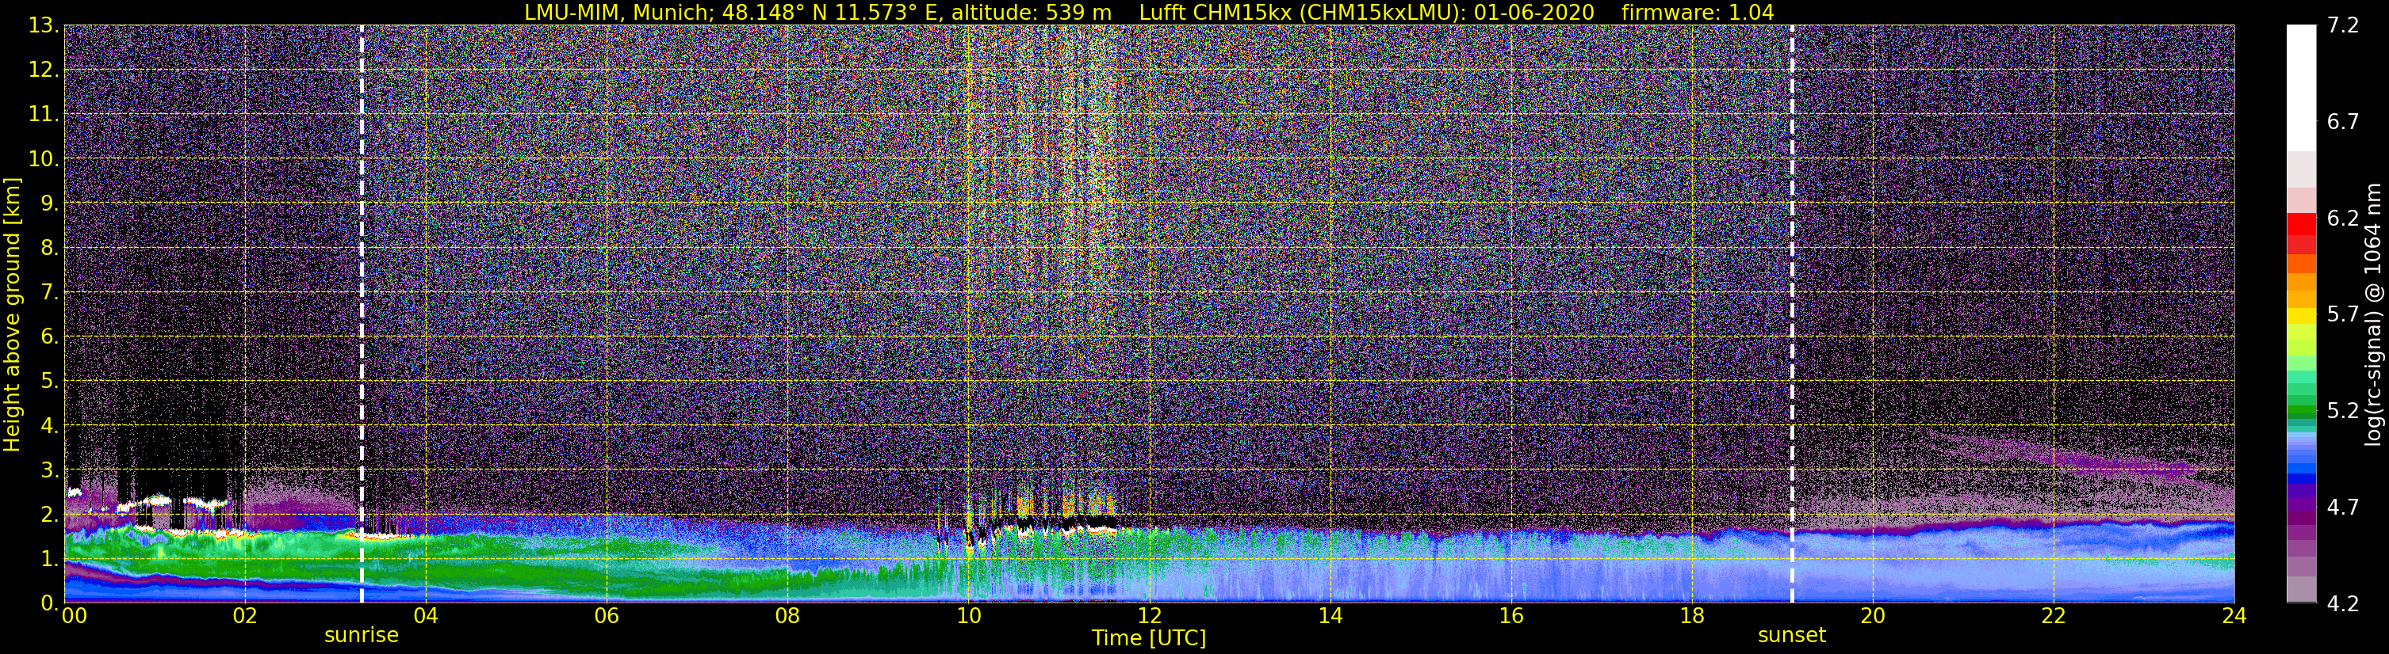2389x654 pixels.
Task: Click the 1 km tick label on height axis
Action: [x=49, y=558]
